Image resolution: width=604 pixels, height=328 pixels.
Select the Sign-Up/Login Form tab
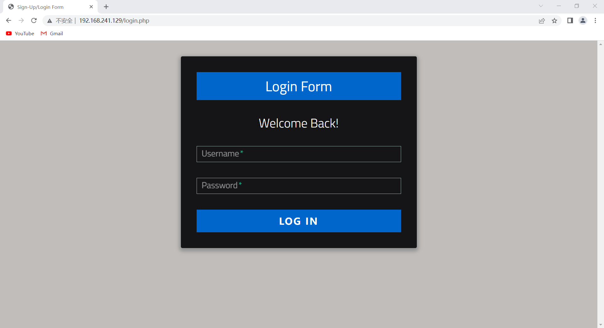coord(50,7)
